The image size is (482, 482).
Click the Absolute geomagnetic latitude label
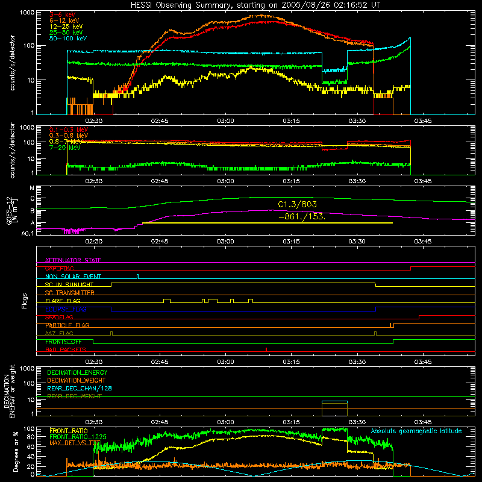pyautogui.click(x=416, y=431)
